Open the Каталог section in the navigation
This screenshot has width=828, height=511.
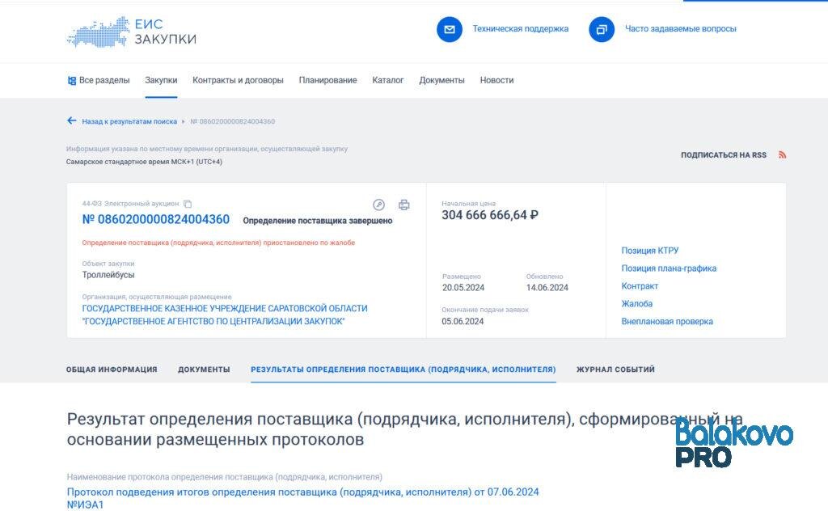point(388,80)
